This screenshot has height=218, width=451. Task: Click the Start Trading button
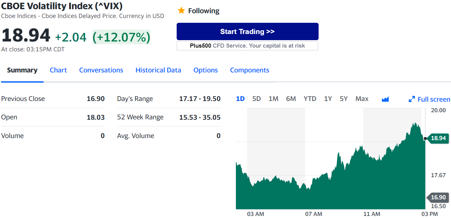point(247,32)
